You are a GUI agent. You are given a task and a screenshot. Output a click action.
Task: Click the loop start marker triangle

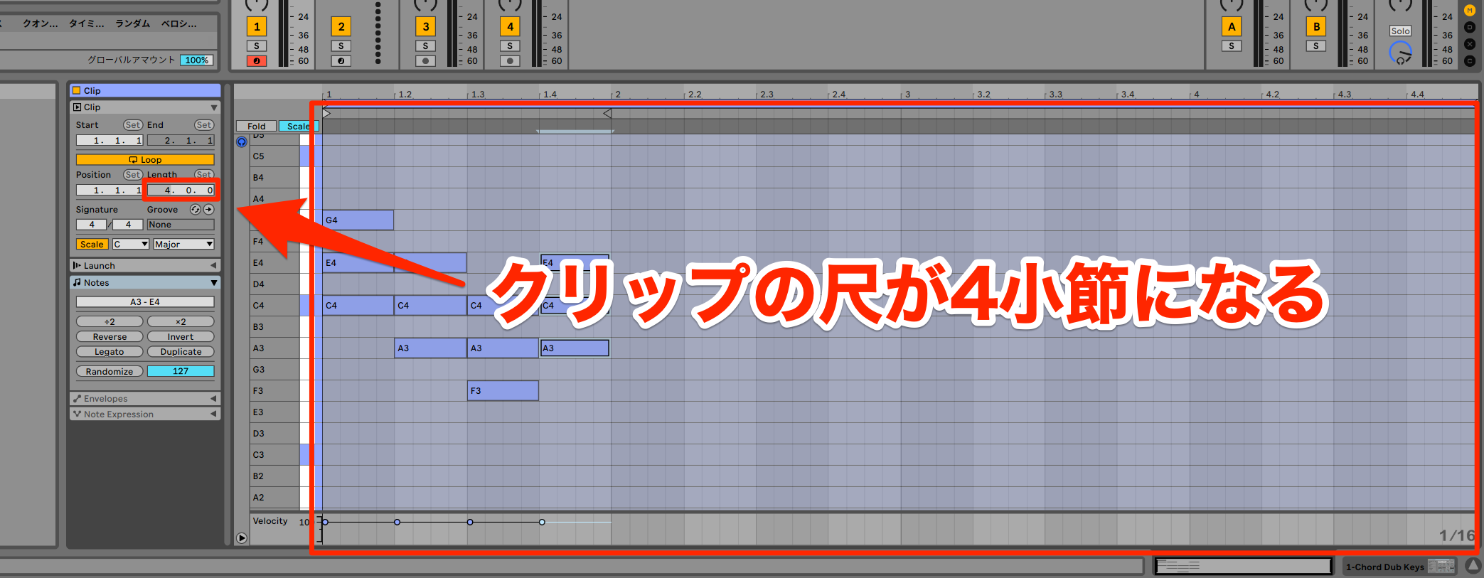click(x=326, y=113)
